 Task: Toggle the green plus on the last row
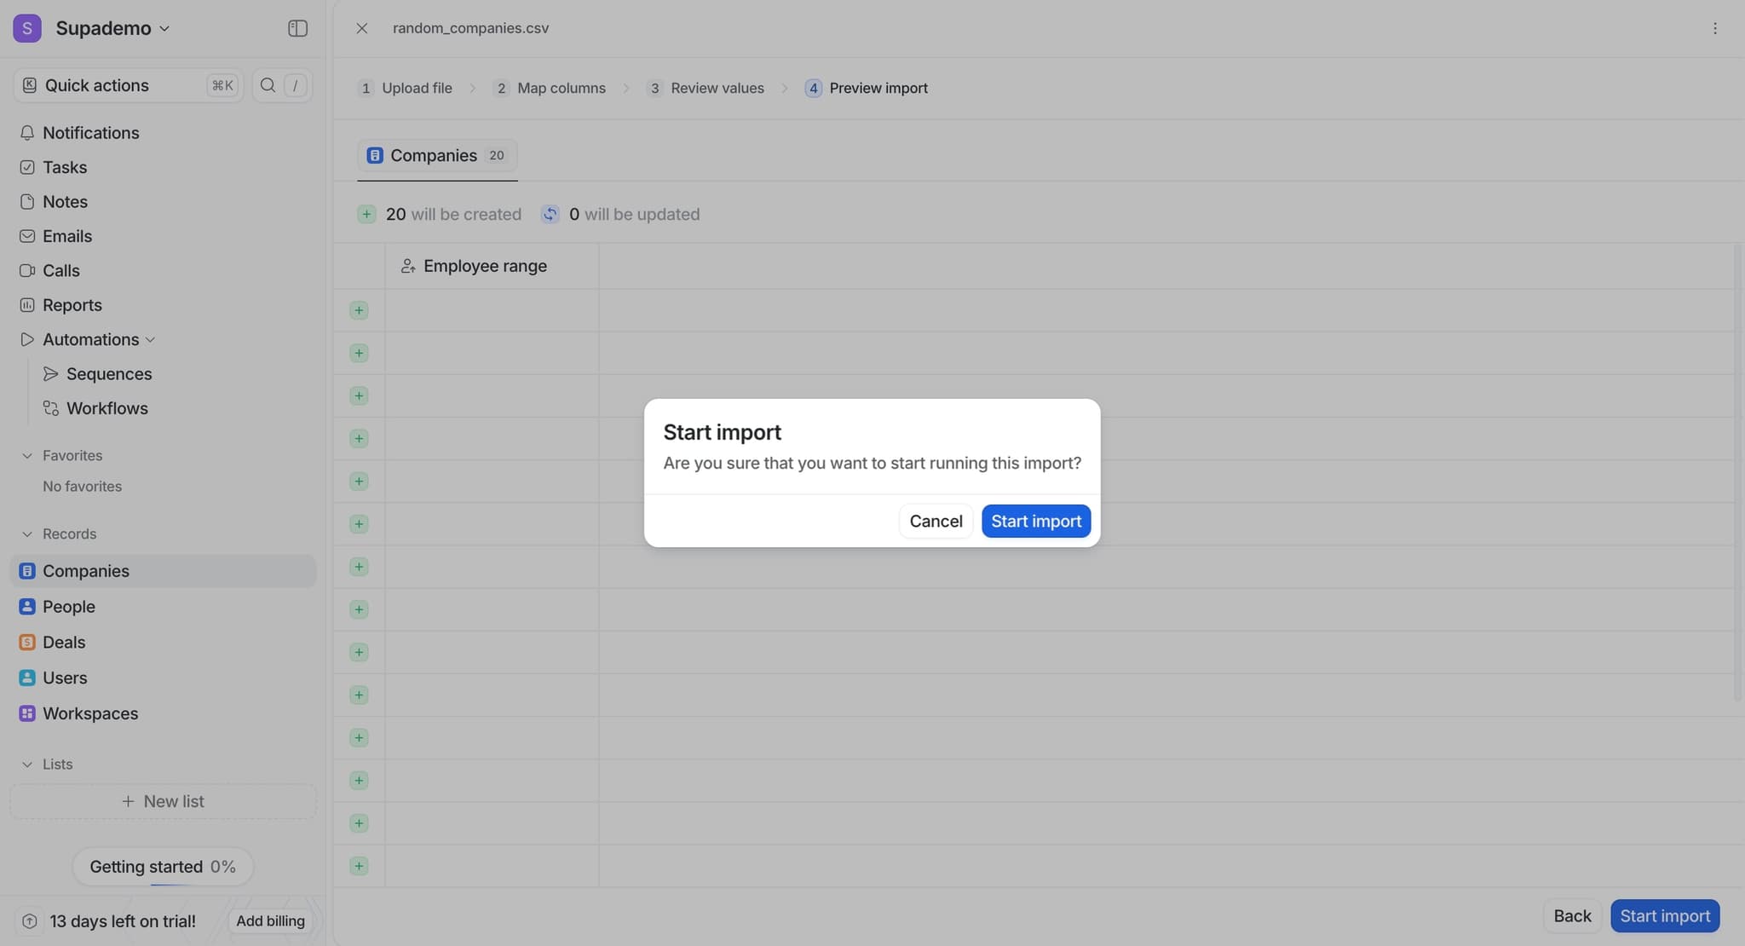pyautogui.click(x=359, y=865)
